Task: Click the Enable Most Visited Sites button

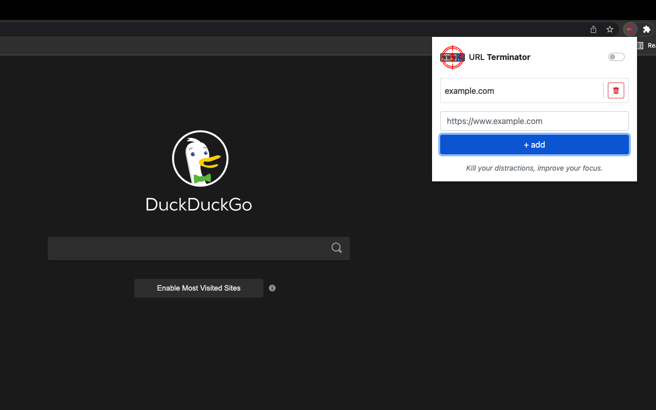Action: (198, 288)
